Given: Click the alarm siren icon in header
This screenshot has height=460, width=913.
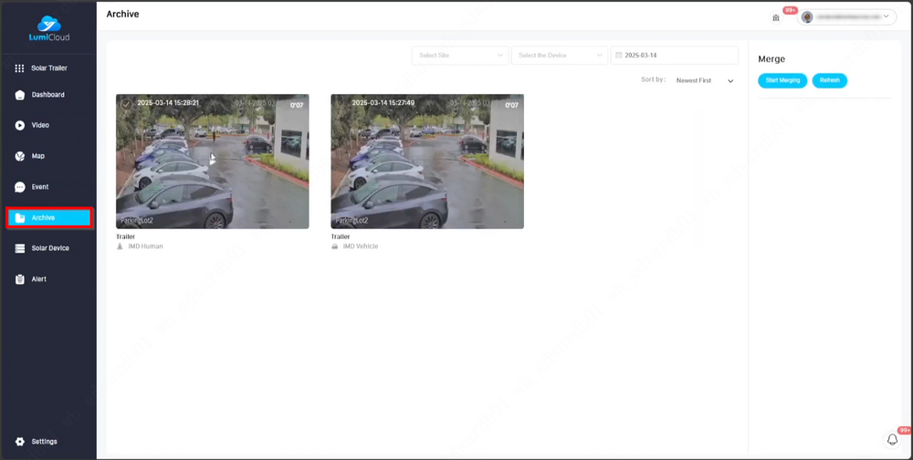Looking at the screenshot, I should point(776,17).
